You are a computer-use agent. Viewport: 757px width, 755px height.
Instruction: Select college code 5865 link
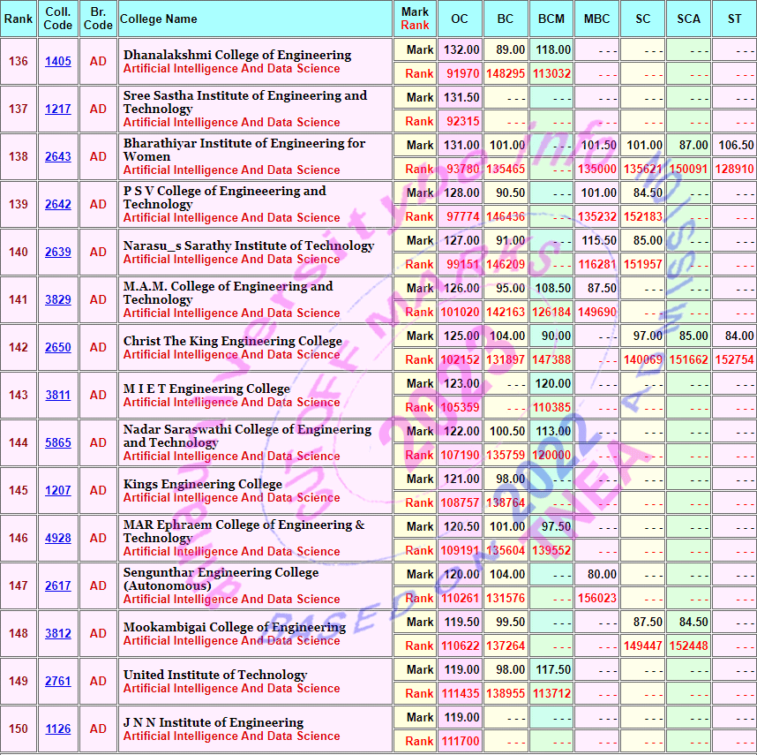pos(58,443)
